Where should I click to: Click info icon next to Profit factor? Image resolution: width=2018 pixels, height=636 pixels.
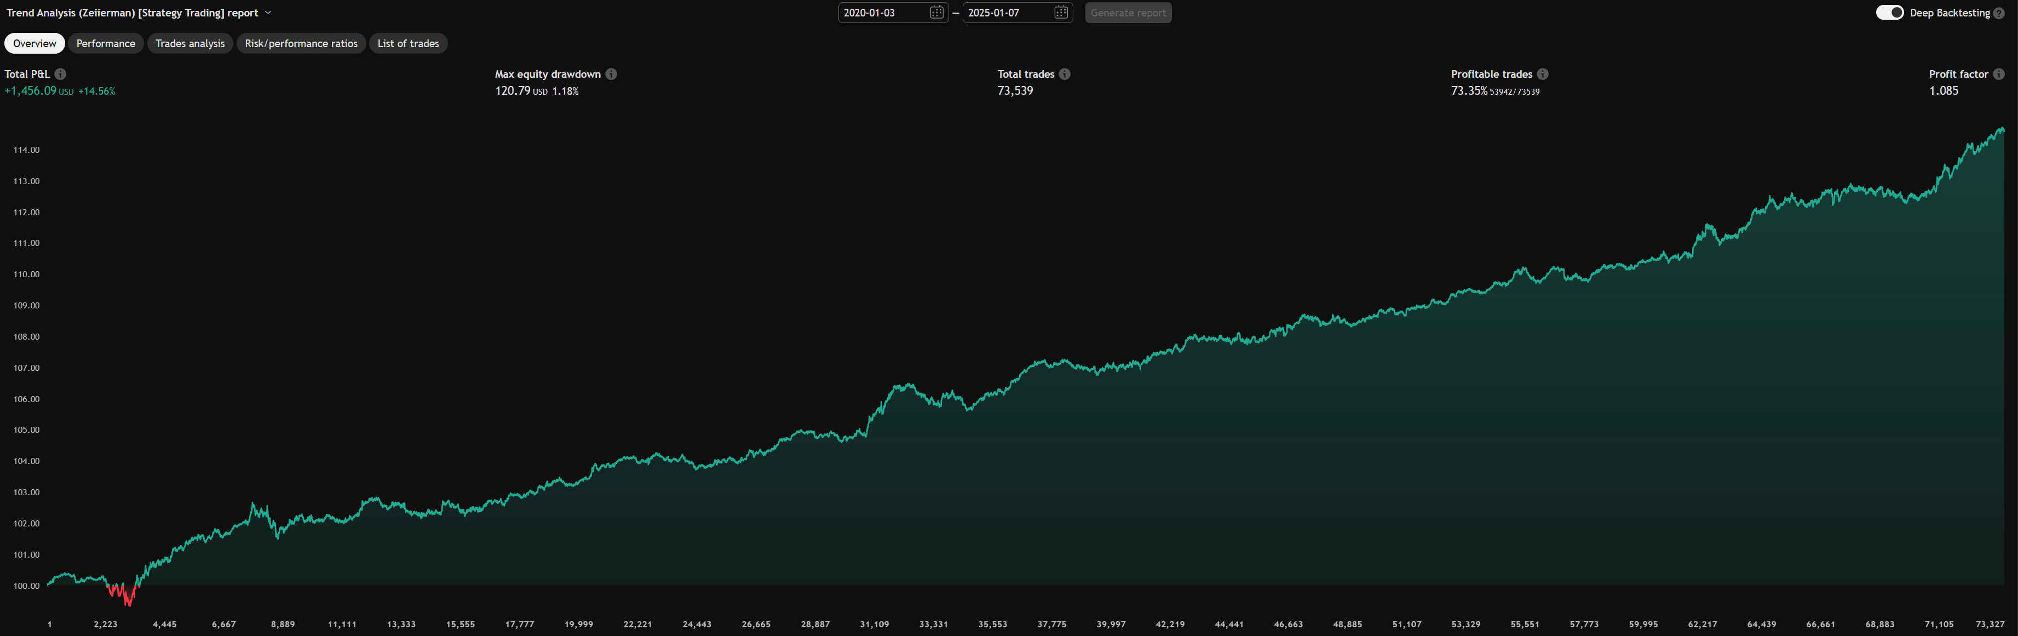coord(1998,73)
